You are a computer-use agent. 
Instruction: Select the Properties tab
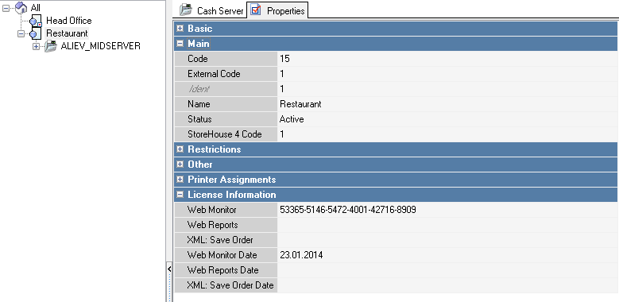tap(277, 10)
